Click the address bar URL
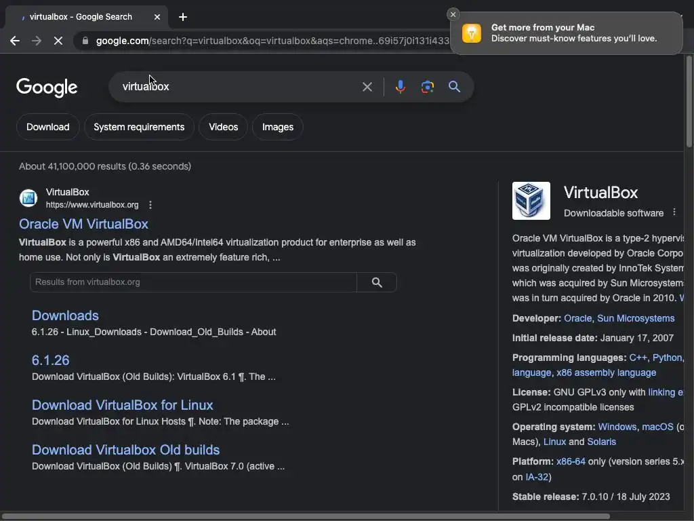Viewport: 694px width, 521px height. click(272, 41)
